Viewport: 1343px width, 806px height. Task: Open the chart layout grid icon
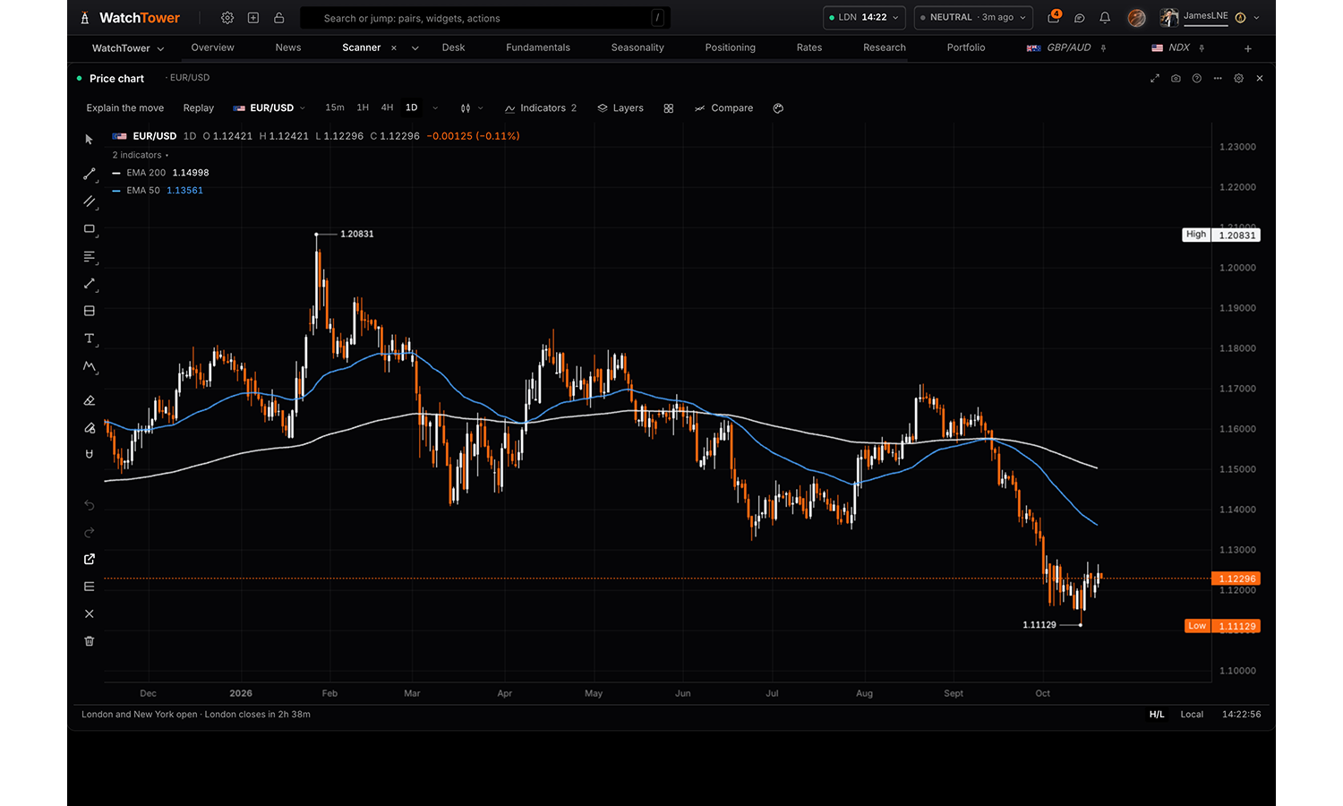coord(669,108)
